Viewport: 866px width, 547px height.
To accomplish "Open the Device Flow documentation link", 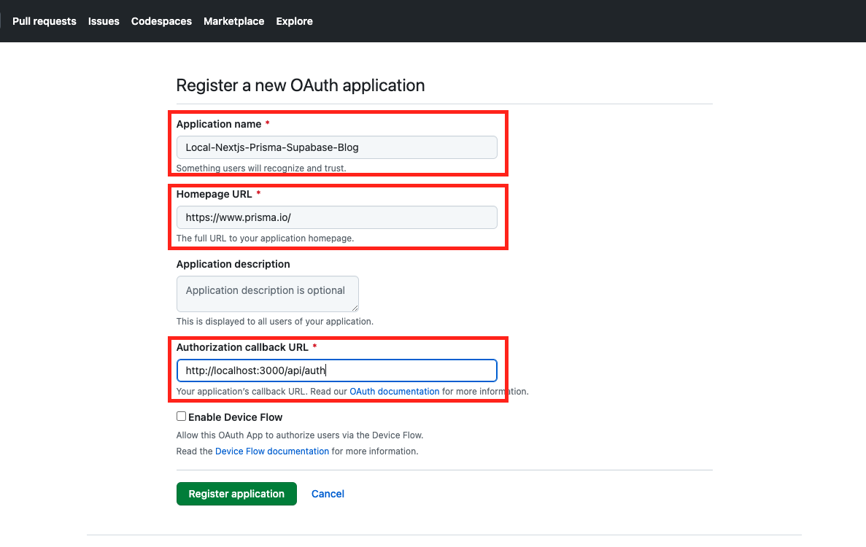I will pyautogui.click(x=271, y=451).
